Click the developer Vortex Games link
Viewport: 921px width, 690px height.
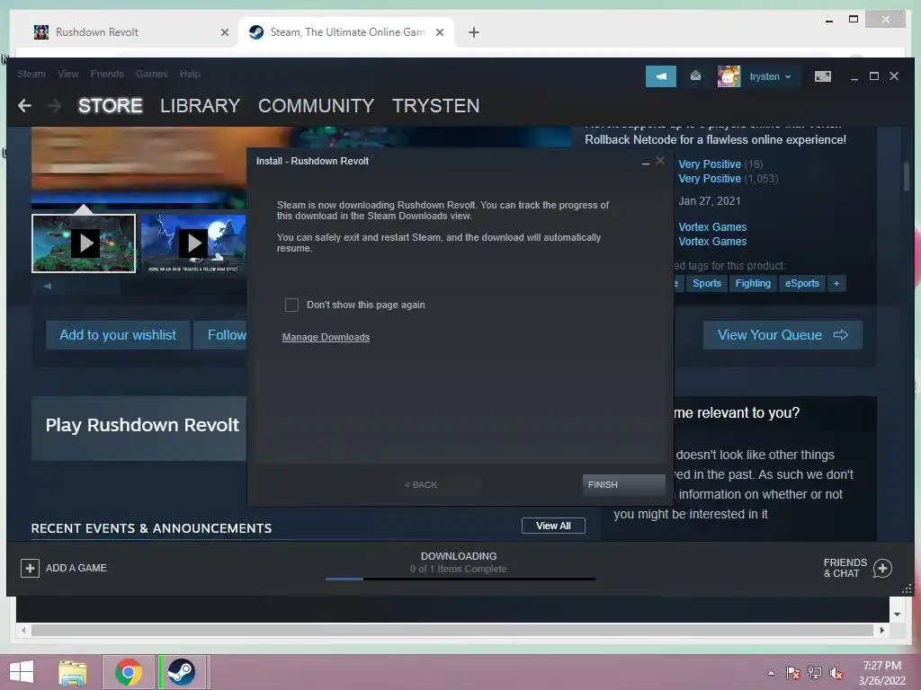click(x=712, y=227)
